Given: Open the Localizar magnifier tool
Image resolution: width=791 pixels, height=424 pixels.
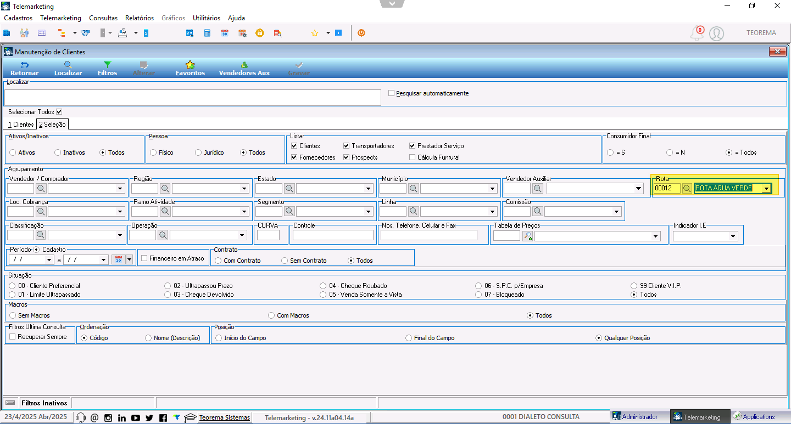Looking at the screenshot, I should coord(68,65).
